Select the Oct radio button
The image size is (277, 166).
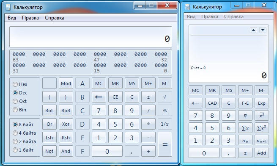pos(20,101)
